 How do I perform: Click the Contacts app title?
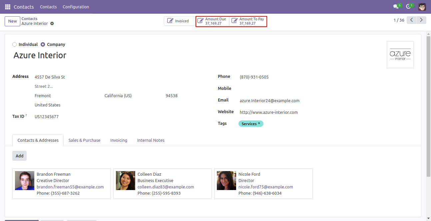(x=24, y=7)
